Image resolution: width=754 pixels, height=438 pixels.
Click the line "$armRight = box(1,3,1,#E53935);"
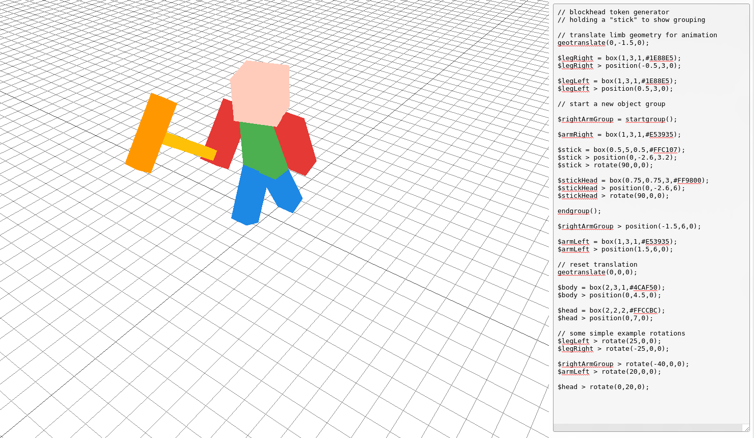pyautogui.click(x=619, y=135)
